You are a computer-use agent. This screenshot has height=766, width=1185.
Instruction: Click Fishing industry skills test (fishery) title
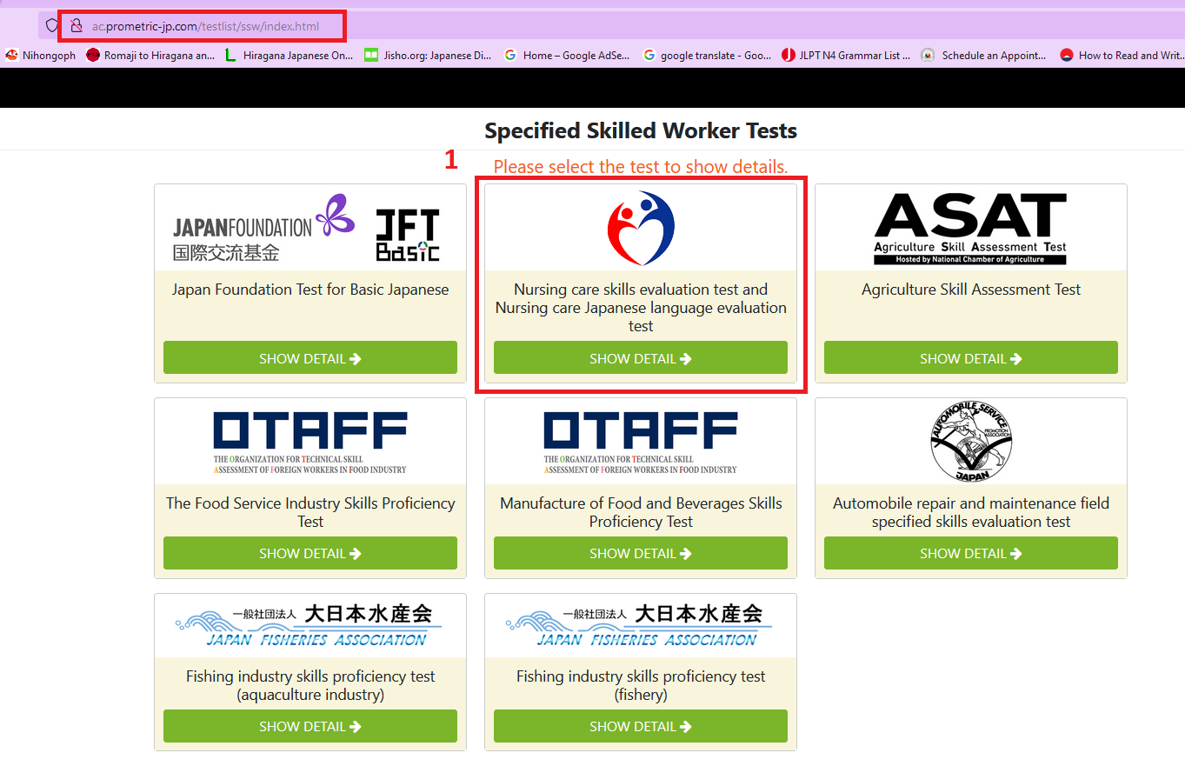pyautogui.click(x=641, y=685)
